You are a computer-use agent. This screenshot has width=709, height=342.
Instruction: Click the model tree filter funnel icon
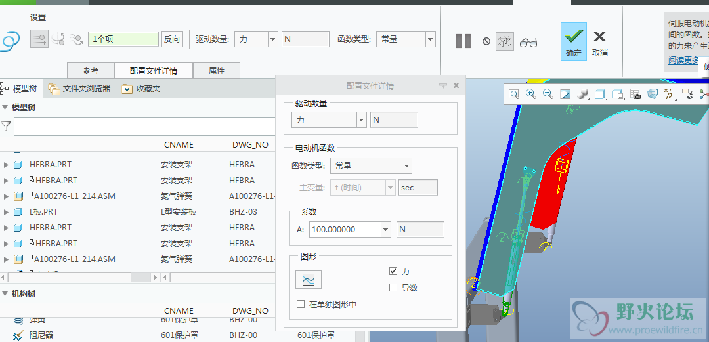6,126
